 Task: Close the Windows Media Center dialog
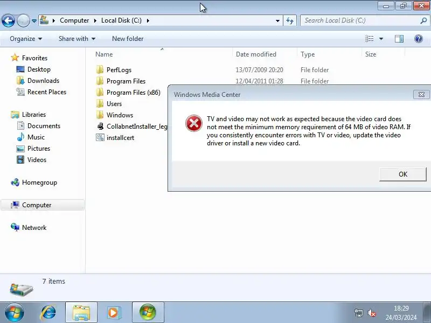[x=421, y=95]
